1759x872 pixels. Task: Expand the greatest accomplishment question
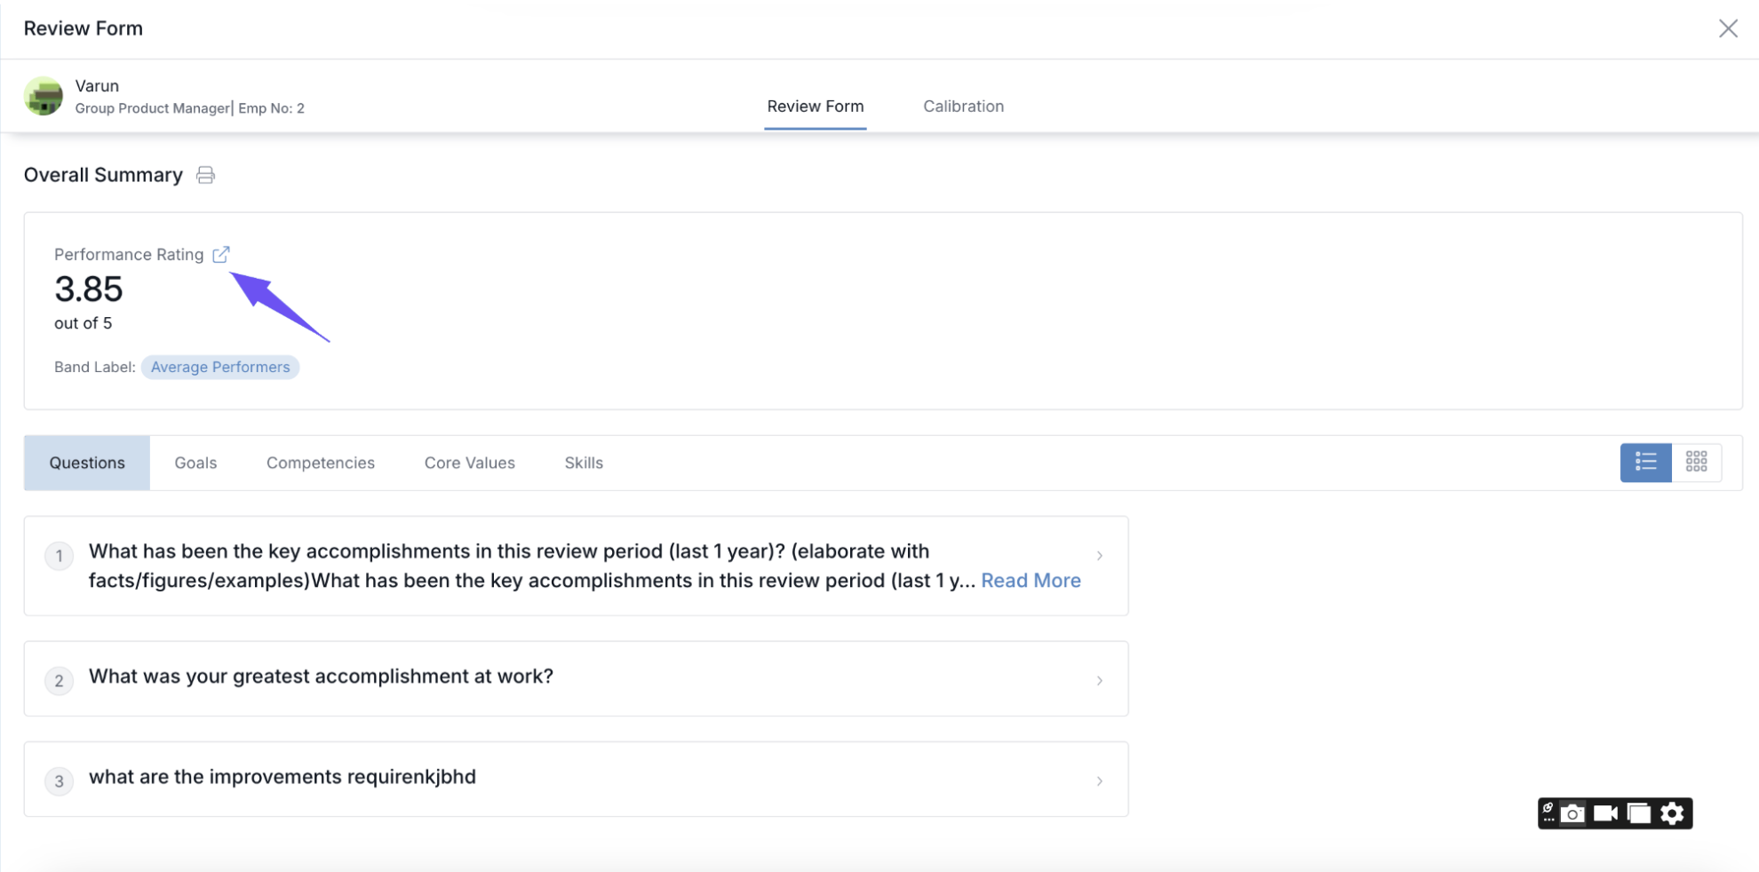[1099, 680]
